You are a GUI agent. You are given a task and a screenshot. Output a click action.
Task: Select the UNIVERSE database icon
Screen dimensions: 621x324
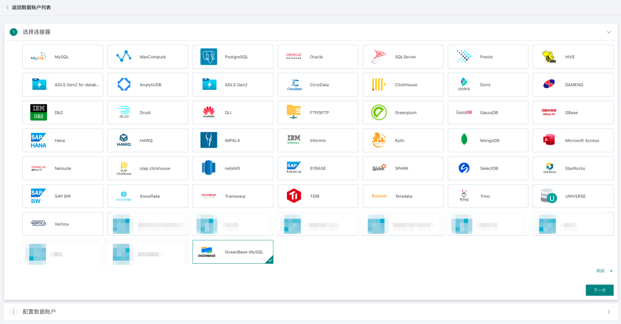pos(549,196)
